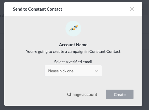
Task: Click the Account Name heading
Action: (73, 45)
